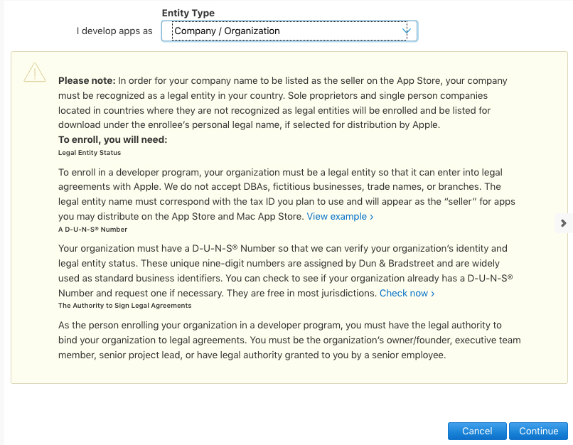Click the 'A D-U-N-S® Number' heading
The height and width of the screenshot is (445, 573).
[93, 230]
